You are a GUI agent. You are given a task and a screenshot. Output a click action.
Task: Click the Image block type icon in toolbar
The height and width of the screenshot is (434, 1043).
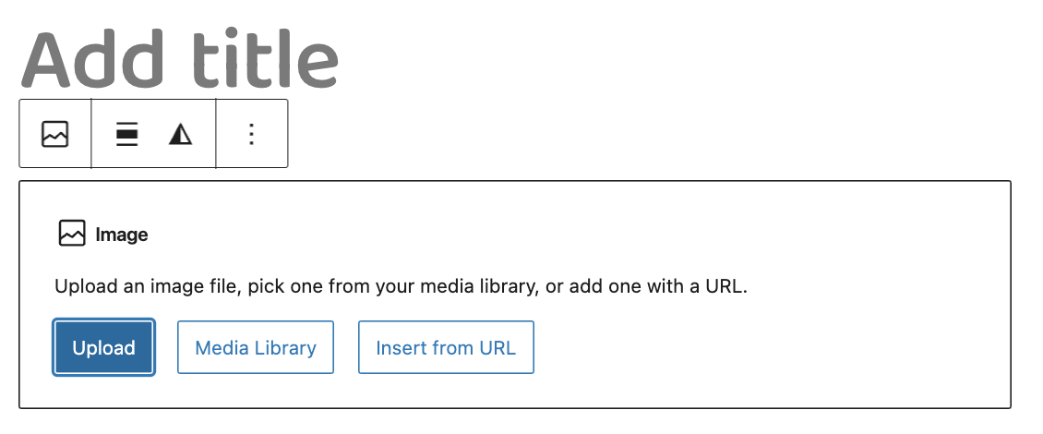(55, 134)
